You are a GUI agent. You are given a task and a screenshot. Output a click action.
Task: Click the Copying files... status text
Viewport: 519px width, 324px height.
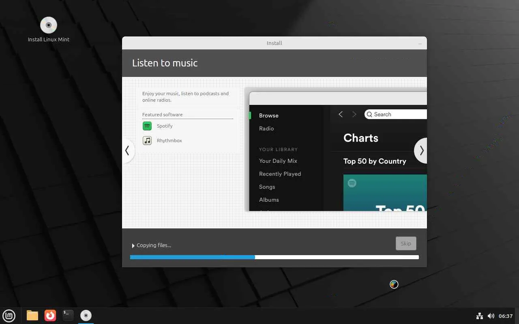pyautogui.click(x=154, y=245)
